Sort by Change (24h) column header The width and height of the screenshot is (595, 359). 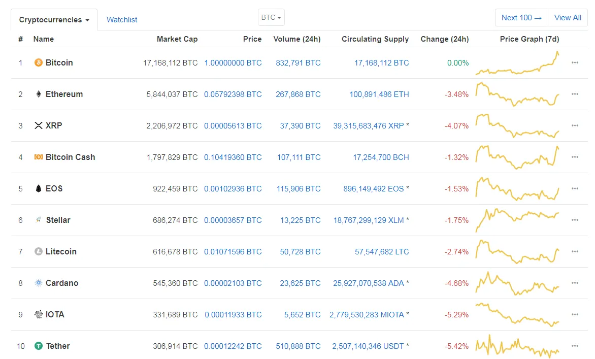click(444, 39)
